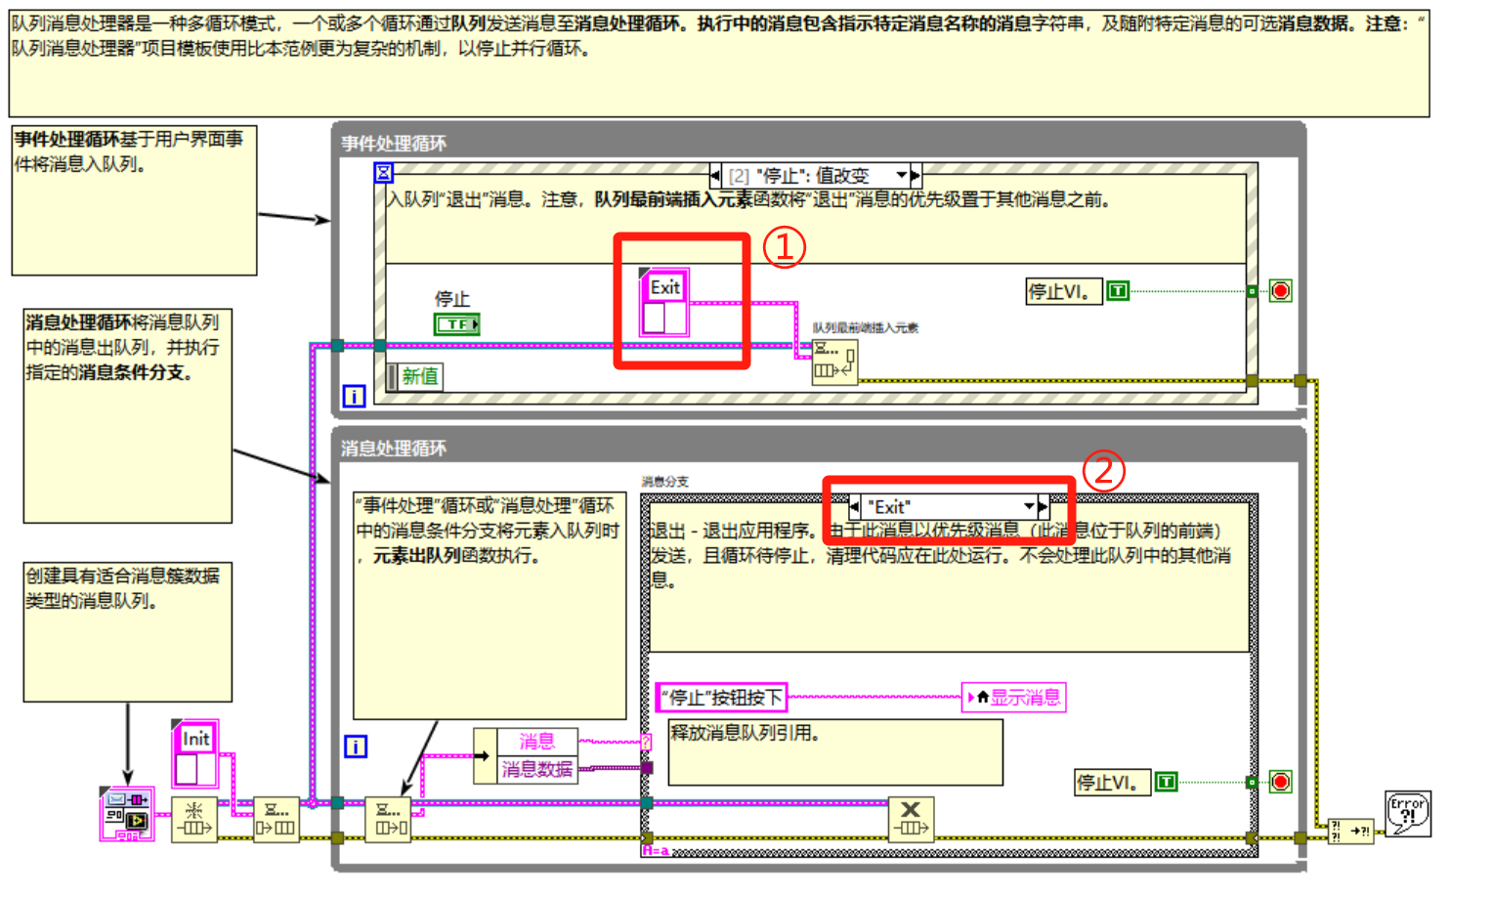Select the event timeout hourglass terminal

pos(384,173)
